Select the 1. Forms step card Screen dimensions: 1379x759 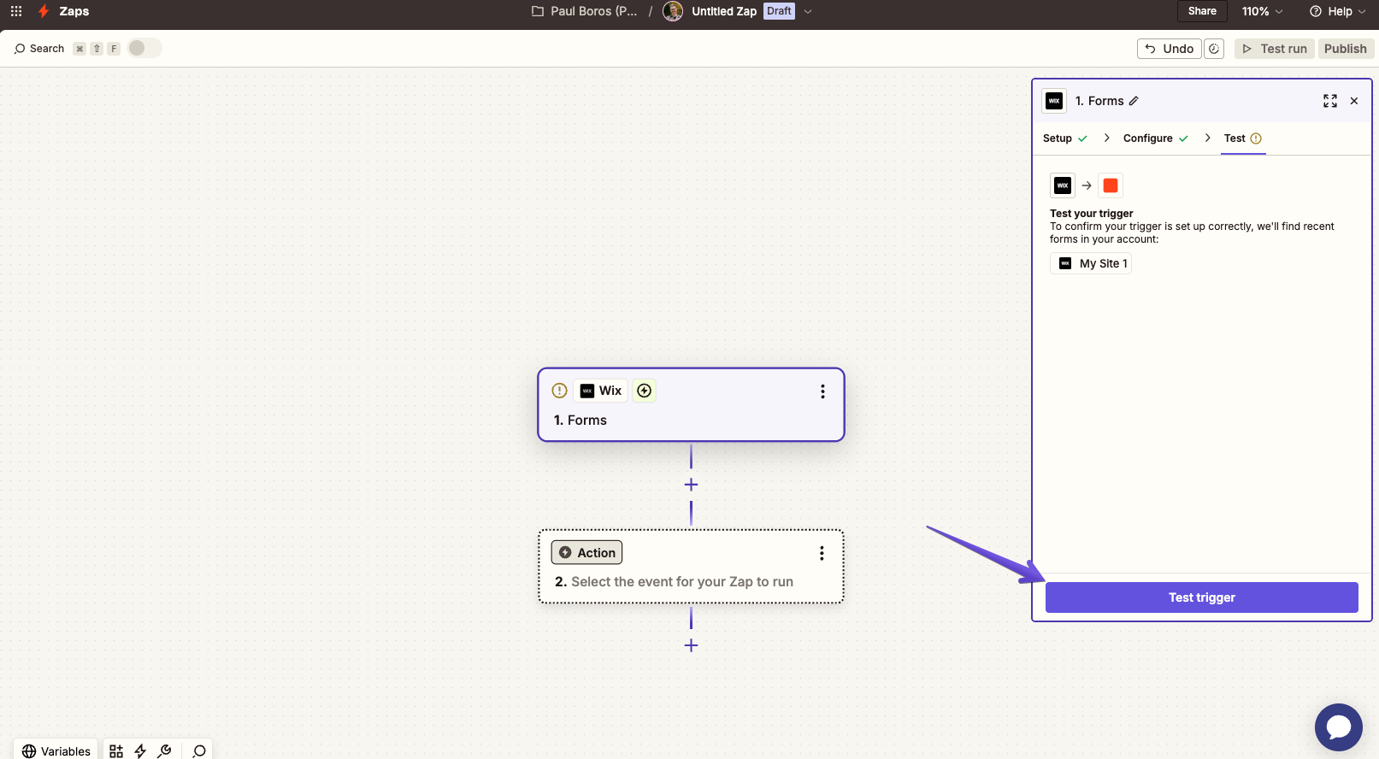(691, 405)
